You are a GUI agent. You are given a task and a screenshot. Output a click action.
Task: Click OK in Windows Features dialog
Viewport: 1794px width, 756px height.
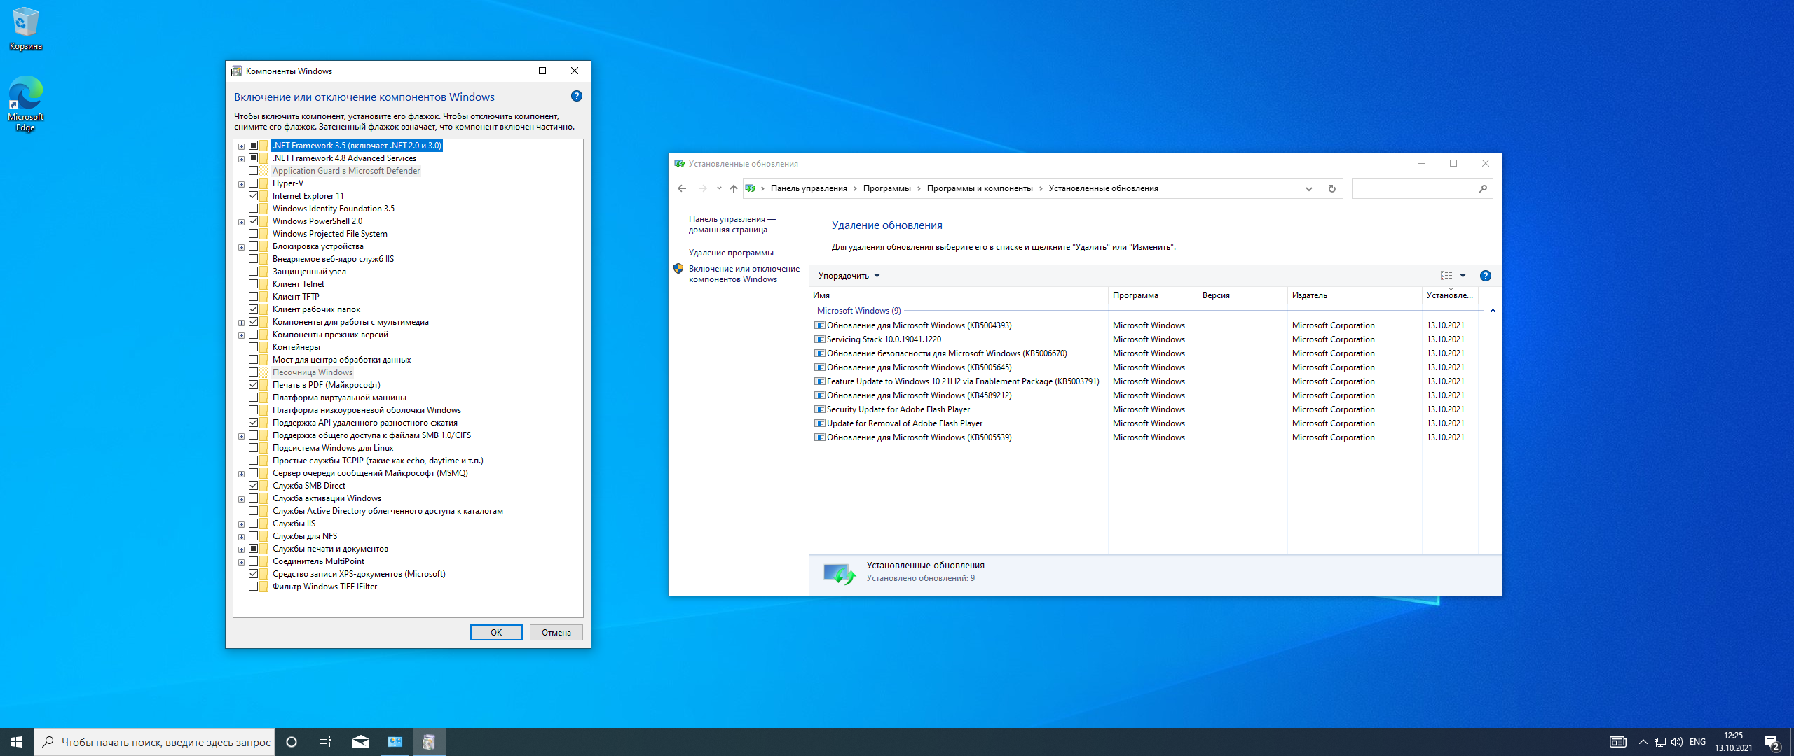496,633
